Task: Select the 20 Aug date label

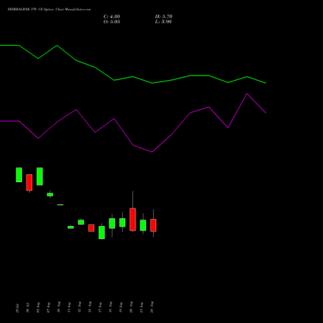Action: pos(131,307)
